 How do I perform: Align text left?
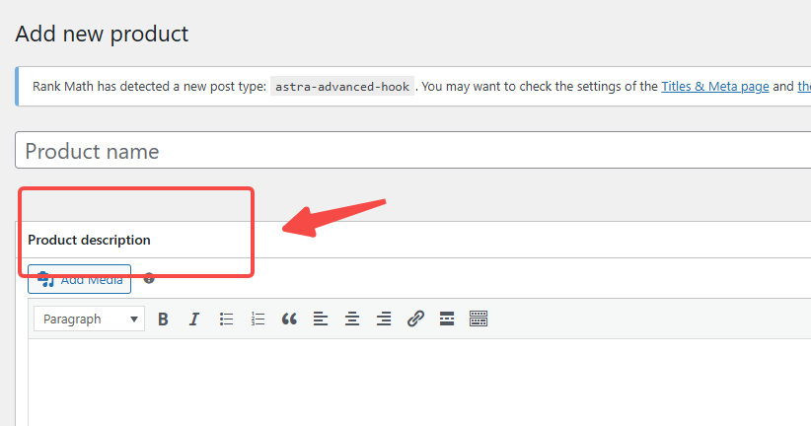point(321,319)
